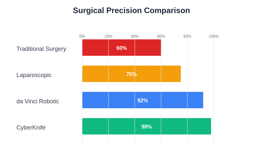Click the 98% value label
The width and height of the screenshot is (263, 164).
coord(147,127)
